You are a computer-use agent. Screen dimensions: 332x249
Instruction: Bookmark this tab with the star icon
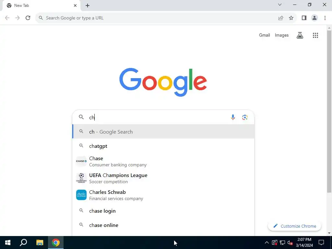(291, 18)
